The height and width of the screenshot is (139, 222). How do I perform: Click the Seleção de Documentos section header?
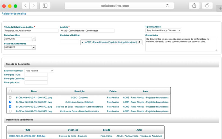pos(112,64)
